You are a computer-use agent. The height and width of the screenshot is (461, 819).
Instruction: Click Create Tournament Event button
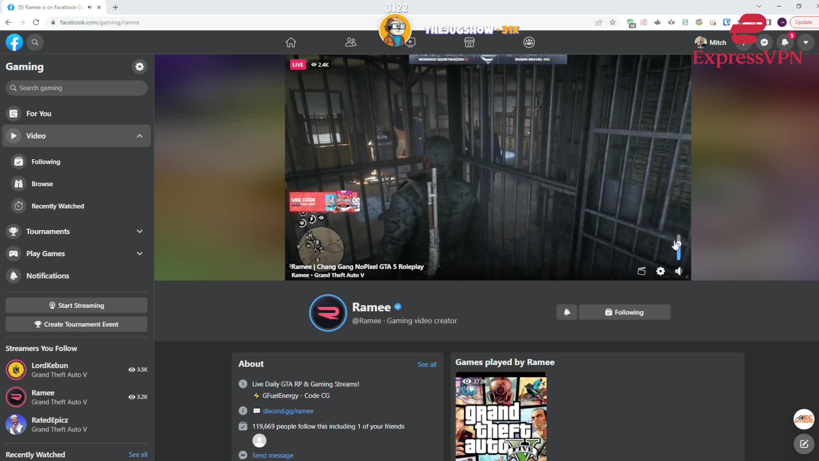[x=76, y=324]
